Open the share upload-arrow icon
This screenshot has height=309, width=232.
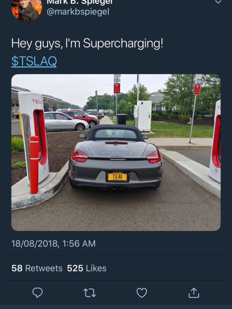(x=194, y=292)
